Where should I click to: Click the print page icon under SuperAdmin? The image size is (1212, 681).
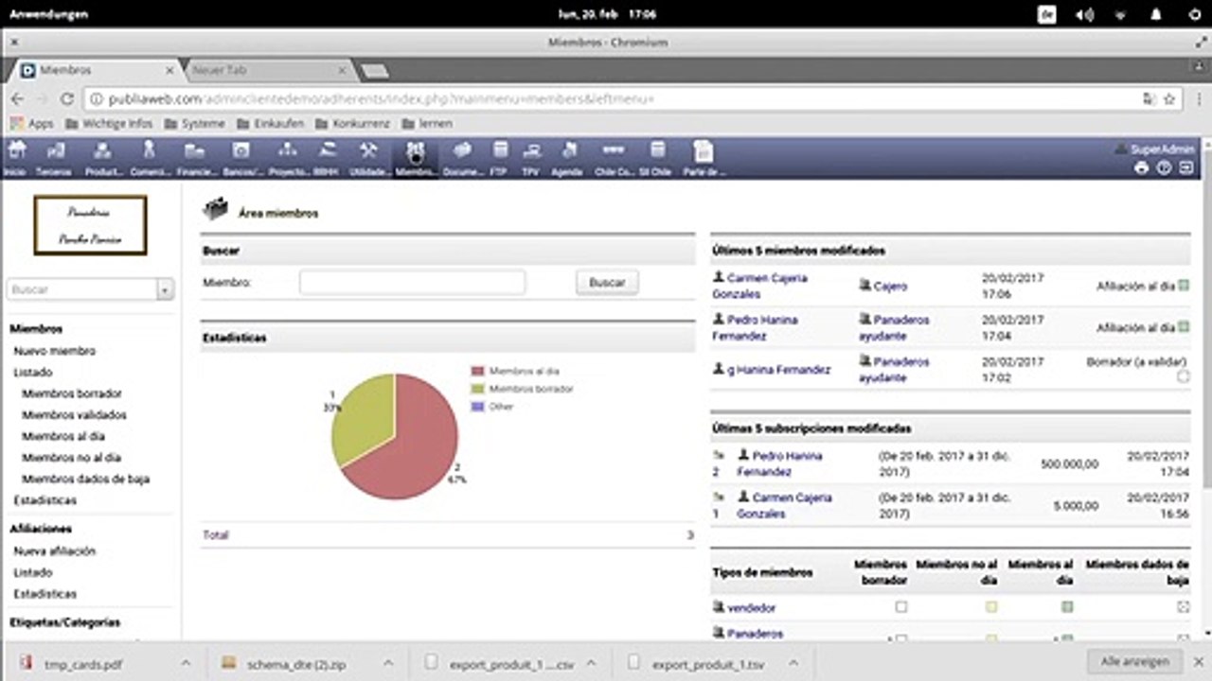[x=1142, y=167]
